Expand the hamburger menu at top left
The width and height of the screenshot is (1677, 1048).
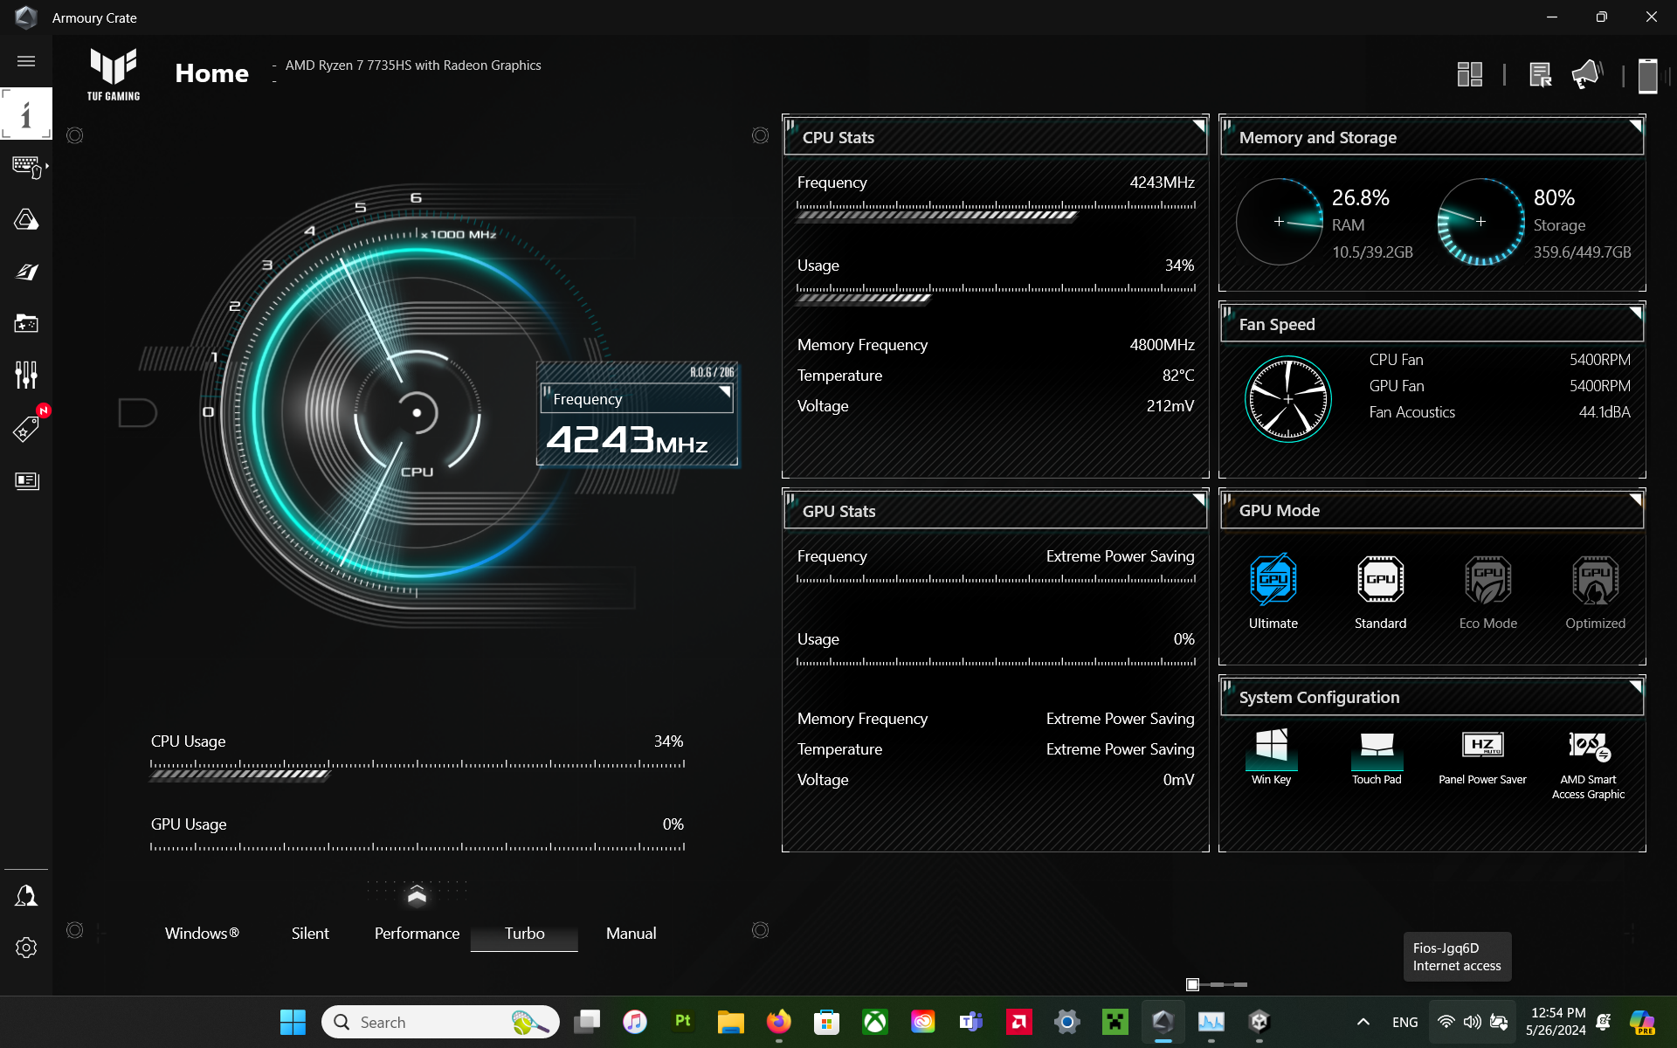(x=26, y=61)
